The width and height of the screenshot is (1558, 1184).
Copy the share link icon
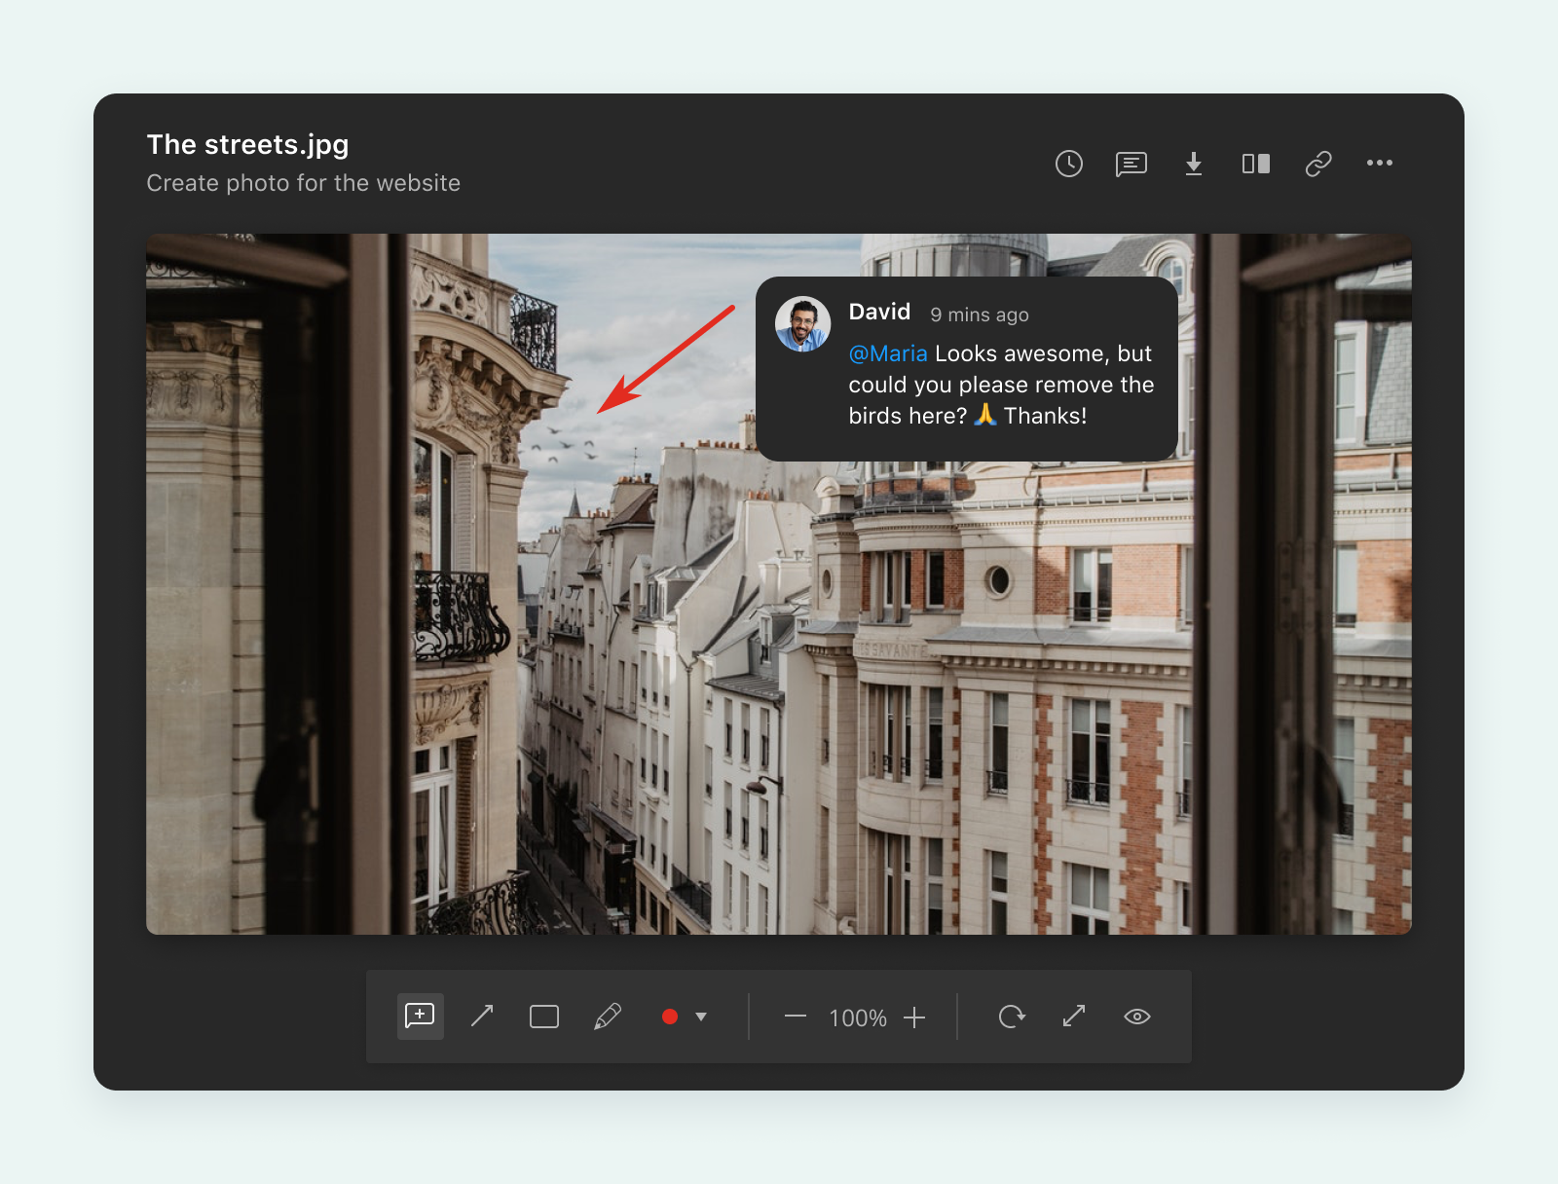[x=1318, y=164]
